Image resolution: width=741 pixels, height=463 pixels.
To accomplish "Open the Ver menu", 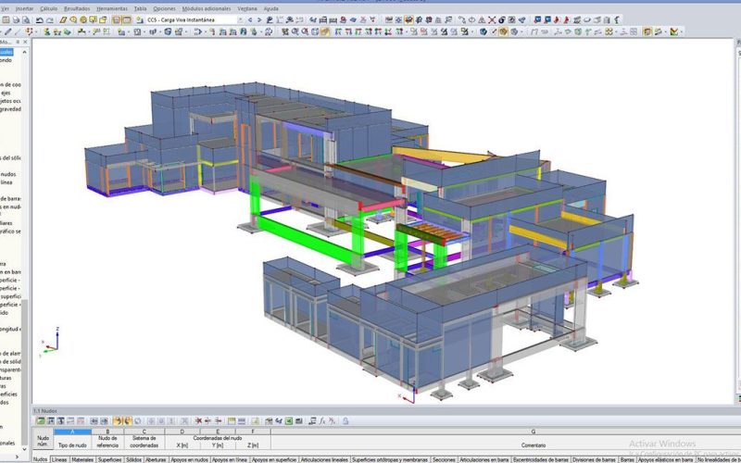I will coord(5,8).
